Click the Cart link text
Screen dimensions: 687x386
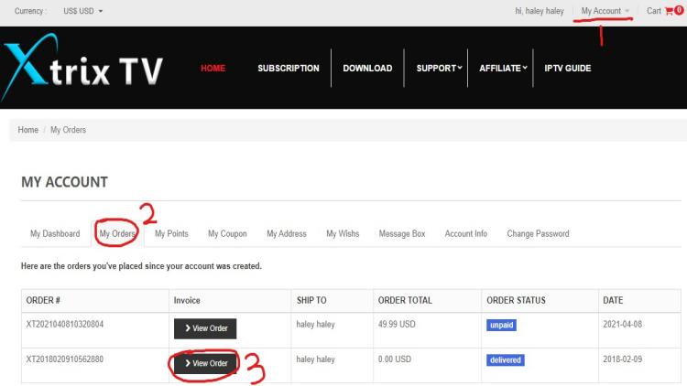tap(654, 11)
